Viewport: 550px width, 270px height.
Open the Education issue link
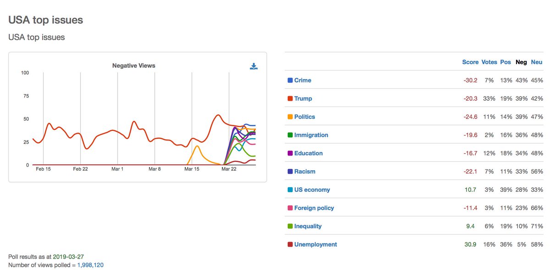point(308,153)
